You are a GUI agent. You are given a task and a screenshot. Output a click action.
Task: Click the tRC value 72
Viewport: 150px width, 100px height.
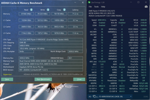coord(102,43)
